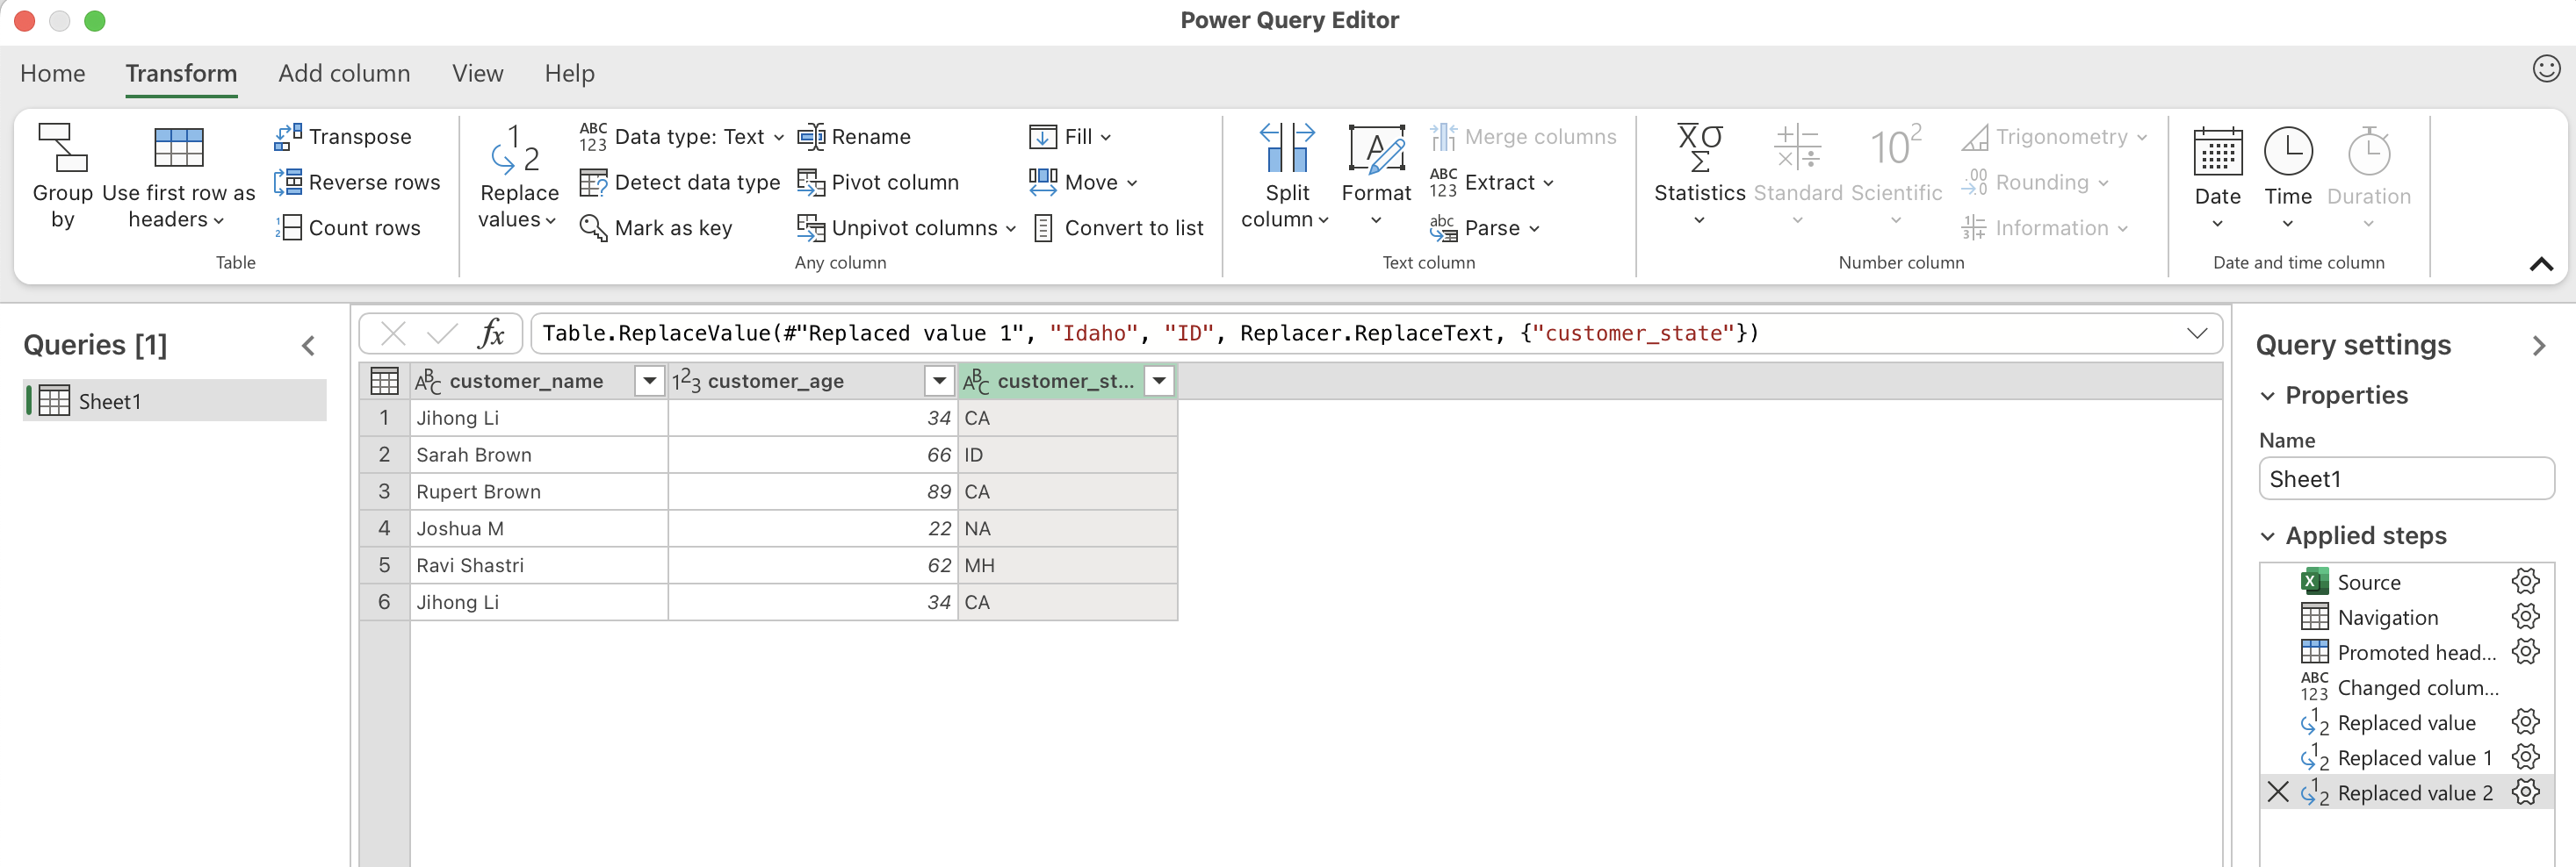
Task: Select the Promoted headers applied step
Action: tap(2415, 652)
